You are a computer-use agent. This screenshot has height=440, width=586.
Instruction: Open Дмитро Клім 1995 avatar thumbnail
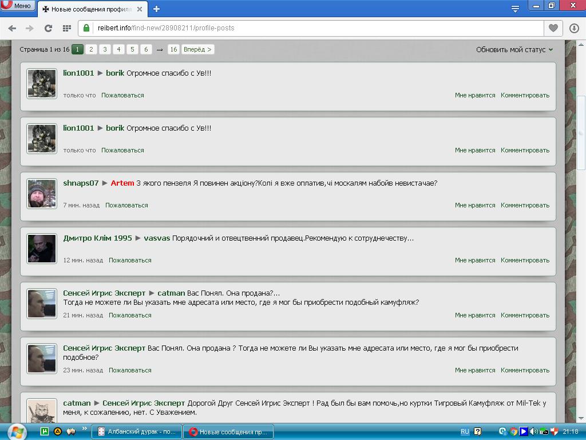(42, 249)
